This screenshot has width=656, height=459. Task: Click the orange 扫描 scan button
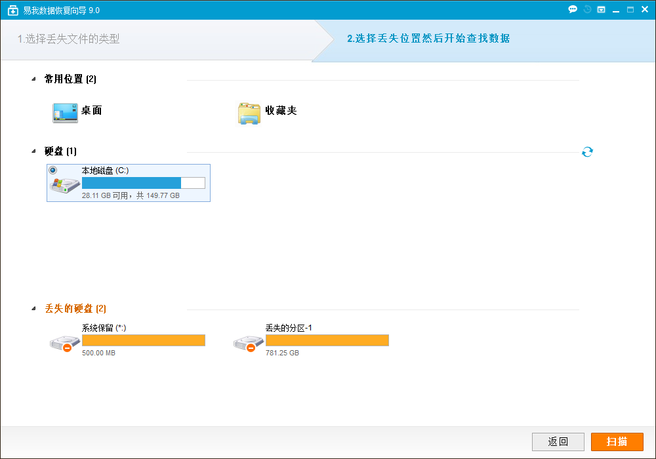[x=617, y=442]
